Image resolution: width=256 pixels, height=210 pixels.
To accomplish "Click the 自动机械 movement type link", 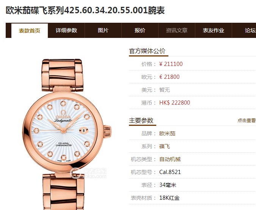I will coord(170,159).
